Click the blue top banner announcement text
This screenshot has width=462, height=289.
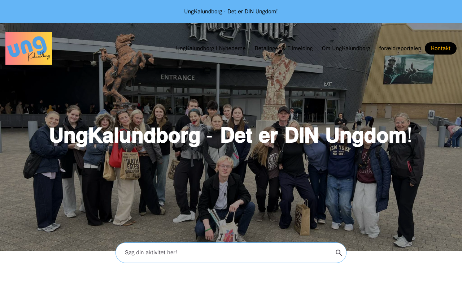point(231,12)
